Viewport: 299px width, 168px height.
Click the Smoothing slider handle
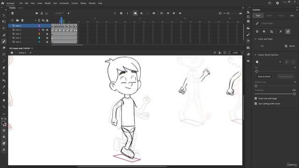294,94
